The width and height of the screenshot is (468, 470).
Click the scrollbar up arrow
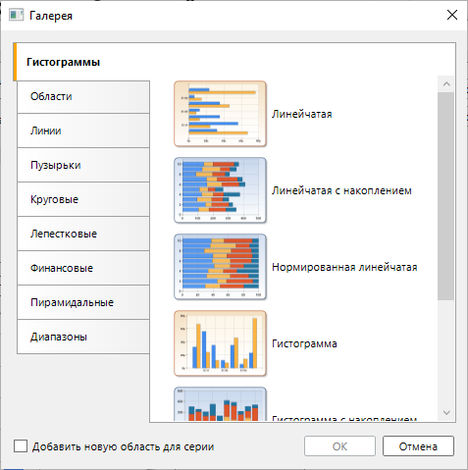(446, 84)
